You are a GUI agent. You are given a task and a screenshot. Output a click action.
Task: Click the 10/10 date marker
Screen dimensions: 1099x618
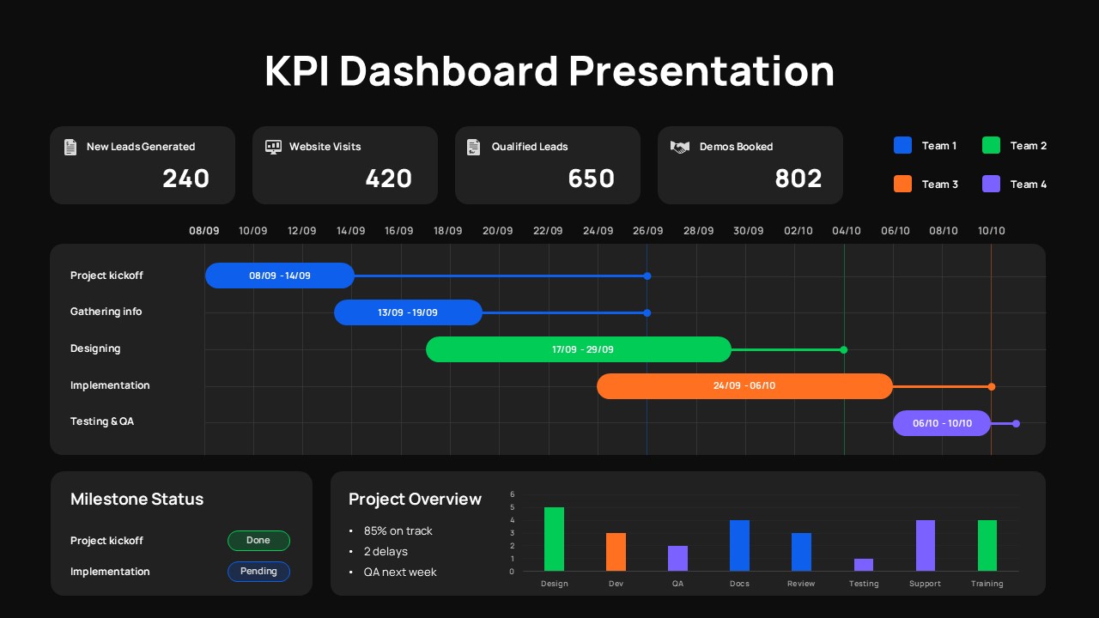tap(992, 231)
